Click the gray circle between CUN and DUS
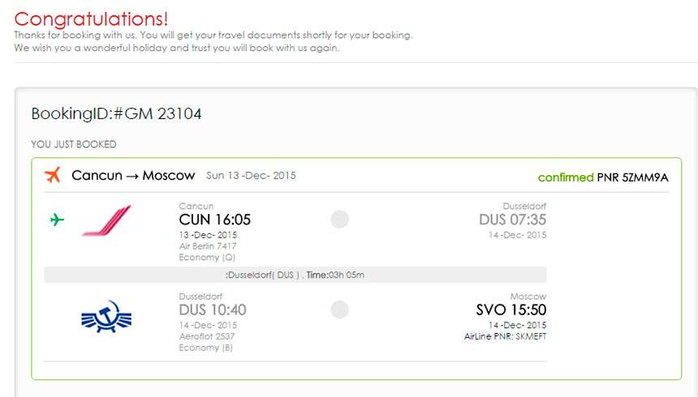The width and height of the screenshot is (698, 397). point(340,220)
